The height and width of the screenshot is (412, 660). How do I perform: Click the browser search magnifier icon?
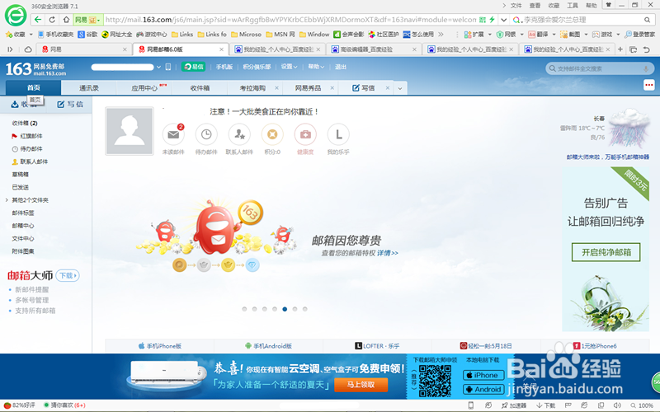647,20
